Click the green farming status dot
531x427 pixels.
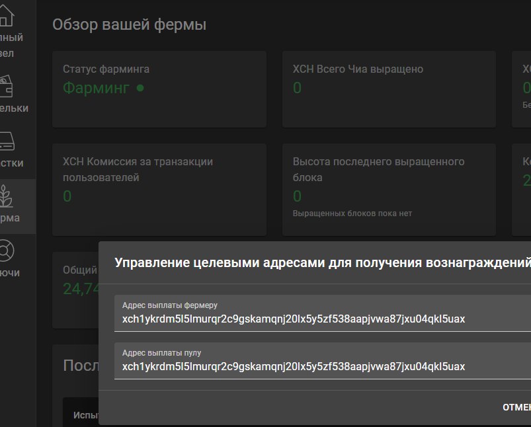[140, 88]
